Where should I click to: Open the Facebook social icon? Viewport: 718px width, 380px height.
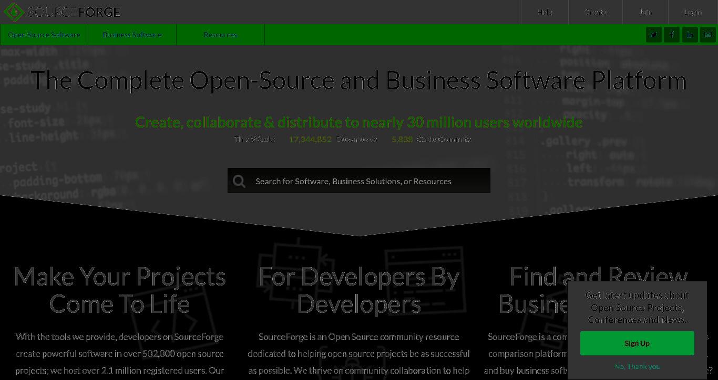[672, 35]
